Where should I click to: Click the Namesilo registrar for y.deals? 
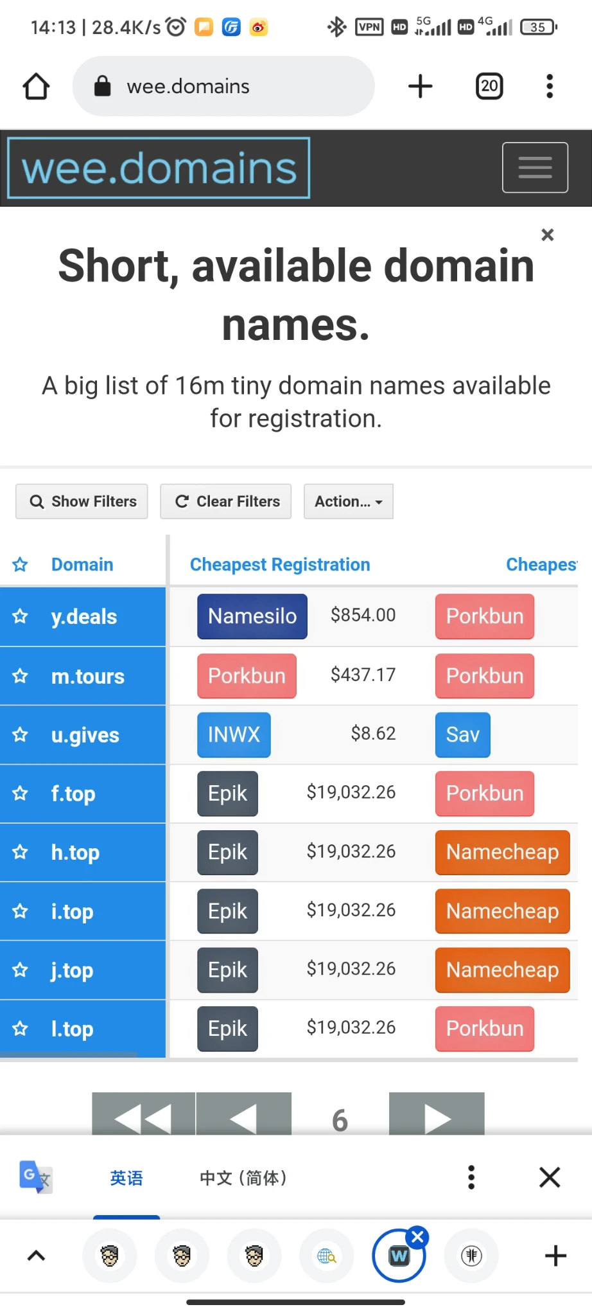[252, 616]
